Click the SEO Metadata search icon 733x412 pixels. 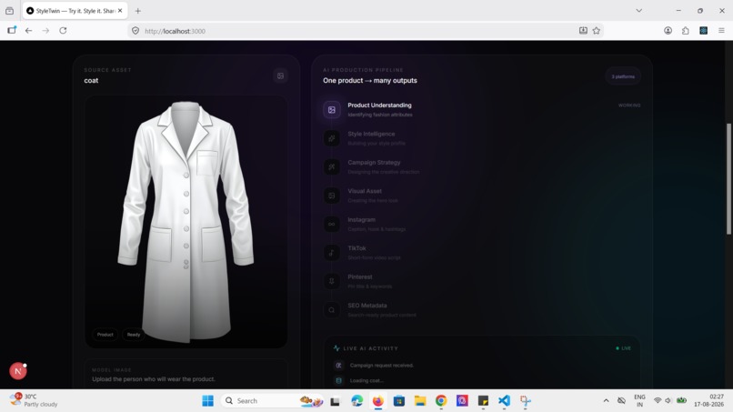pos(331,310)
